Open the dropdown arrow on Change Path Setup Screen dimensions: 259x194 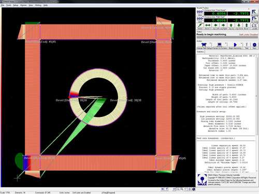pyautogui.click(x=210, y=43)
